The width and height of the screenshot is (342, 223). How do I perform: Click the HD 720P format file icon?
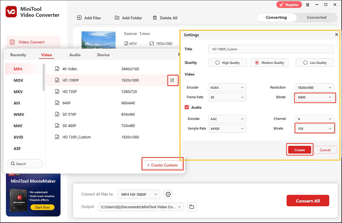[x=57, y=91]
